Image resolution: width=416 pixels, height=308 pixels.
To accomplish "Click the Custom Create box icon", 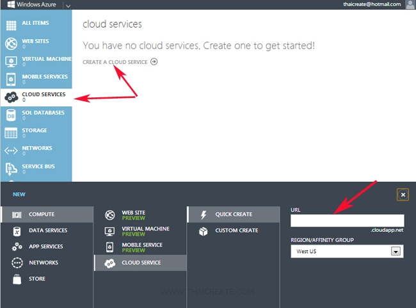I will point(204,231).
